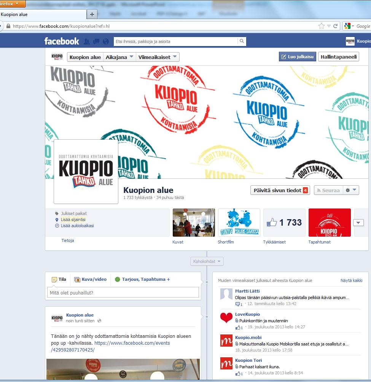Click the Martti Lätti name link
Viewport: 371px width, 382px height.
(x=247, y=291)
